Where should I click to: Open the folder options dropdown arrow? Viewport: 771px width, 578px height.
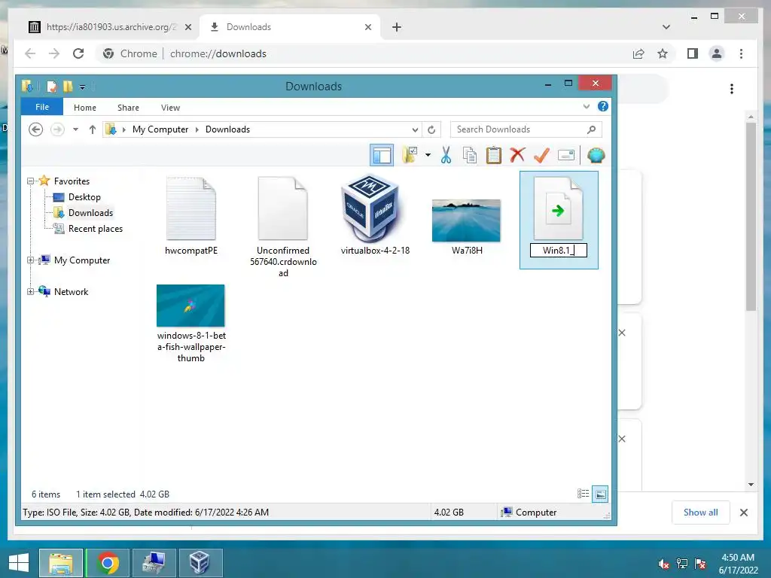click(428, 155)
